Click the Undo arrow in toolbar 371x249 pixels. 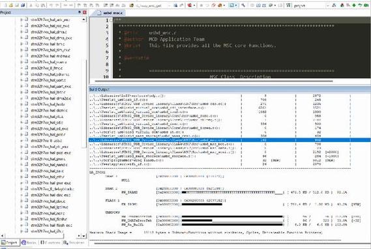point(52,5)
